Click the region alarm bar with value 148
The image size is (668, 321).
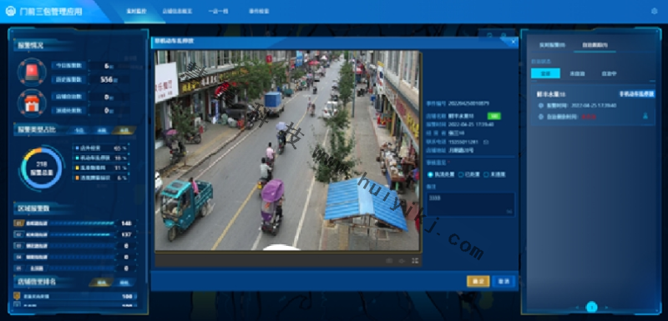click(x=82, y=223)
